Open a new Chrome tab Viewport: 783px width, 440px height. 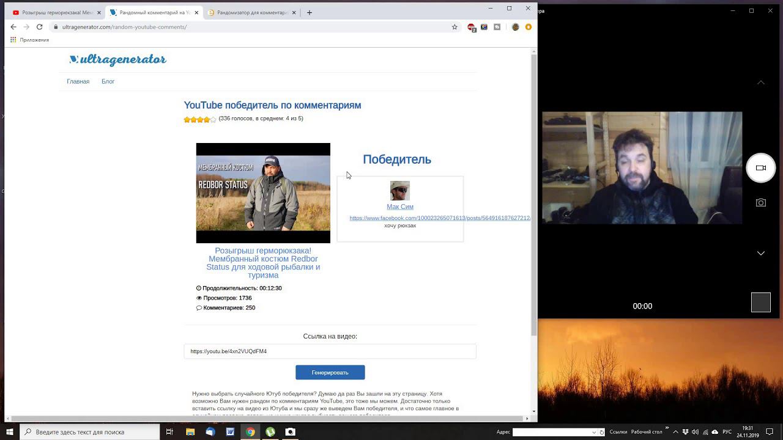pyautogui.click(x=310, y=12)
